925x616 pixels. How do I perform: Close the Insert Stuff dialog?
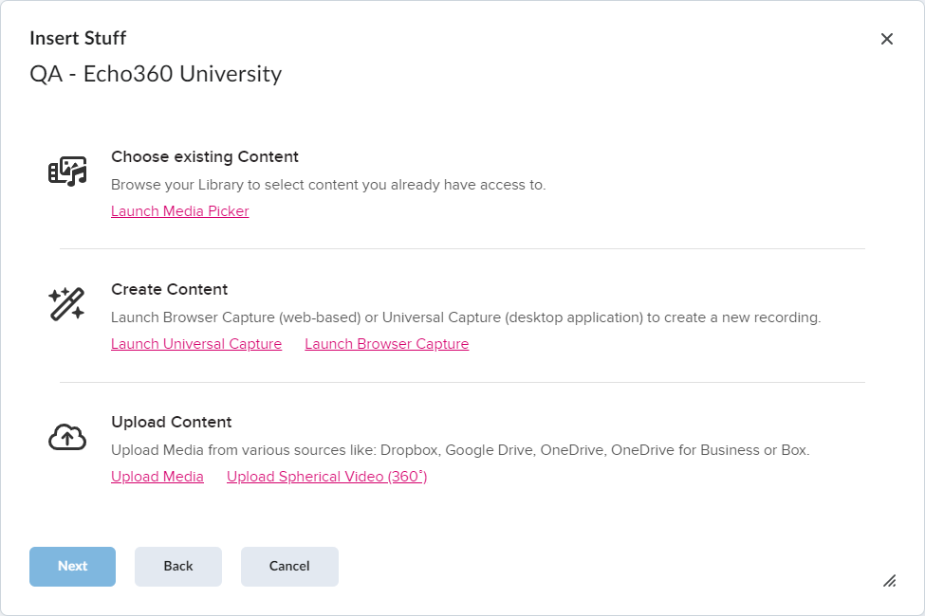coord(887,39)
